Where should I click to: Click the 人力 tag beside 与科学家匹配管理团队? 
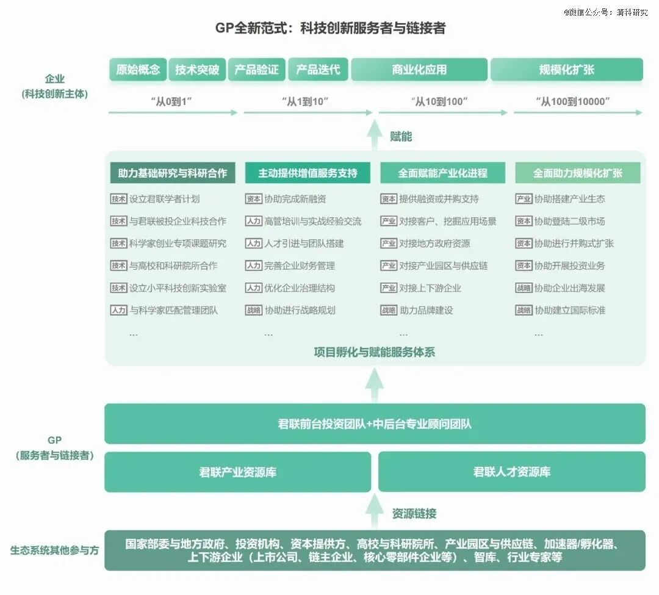[118, 310]
